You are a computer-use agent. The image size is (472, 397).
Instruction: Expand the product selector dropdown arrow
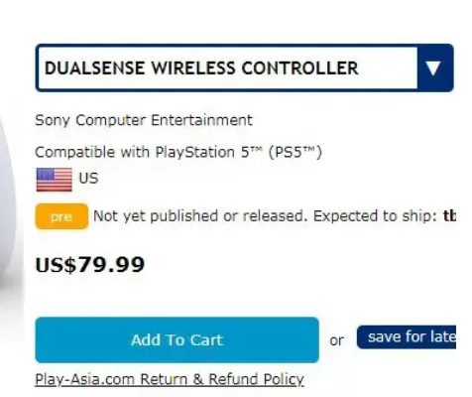coord(435,67)
